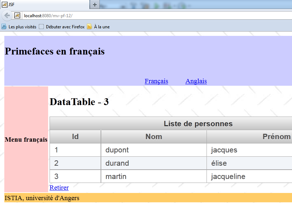
Task: Click the JSF tab favicon
Action: coord(5,4)
